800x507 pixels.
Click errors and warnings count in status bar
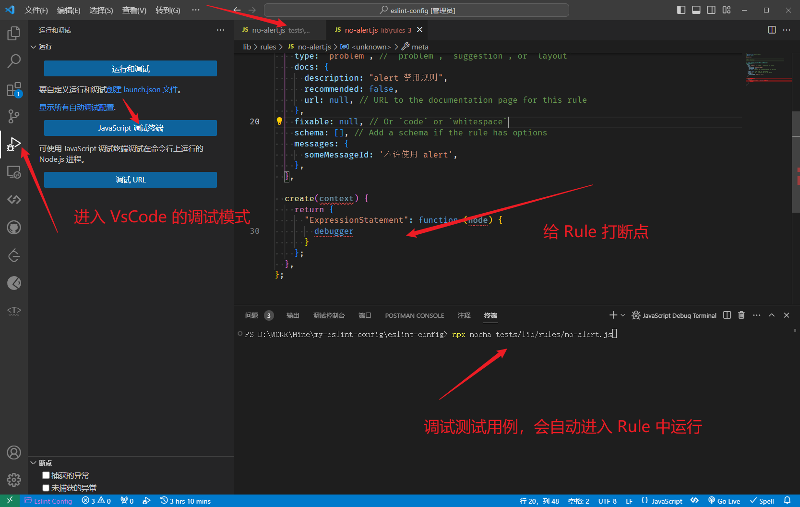96,501
